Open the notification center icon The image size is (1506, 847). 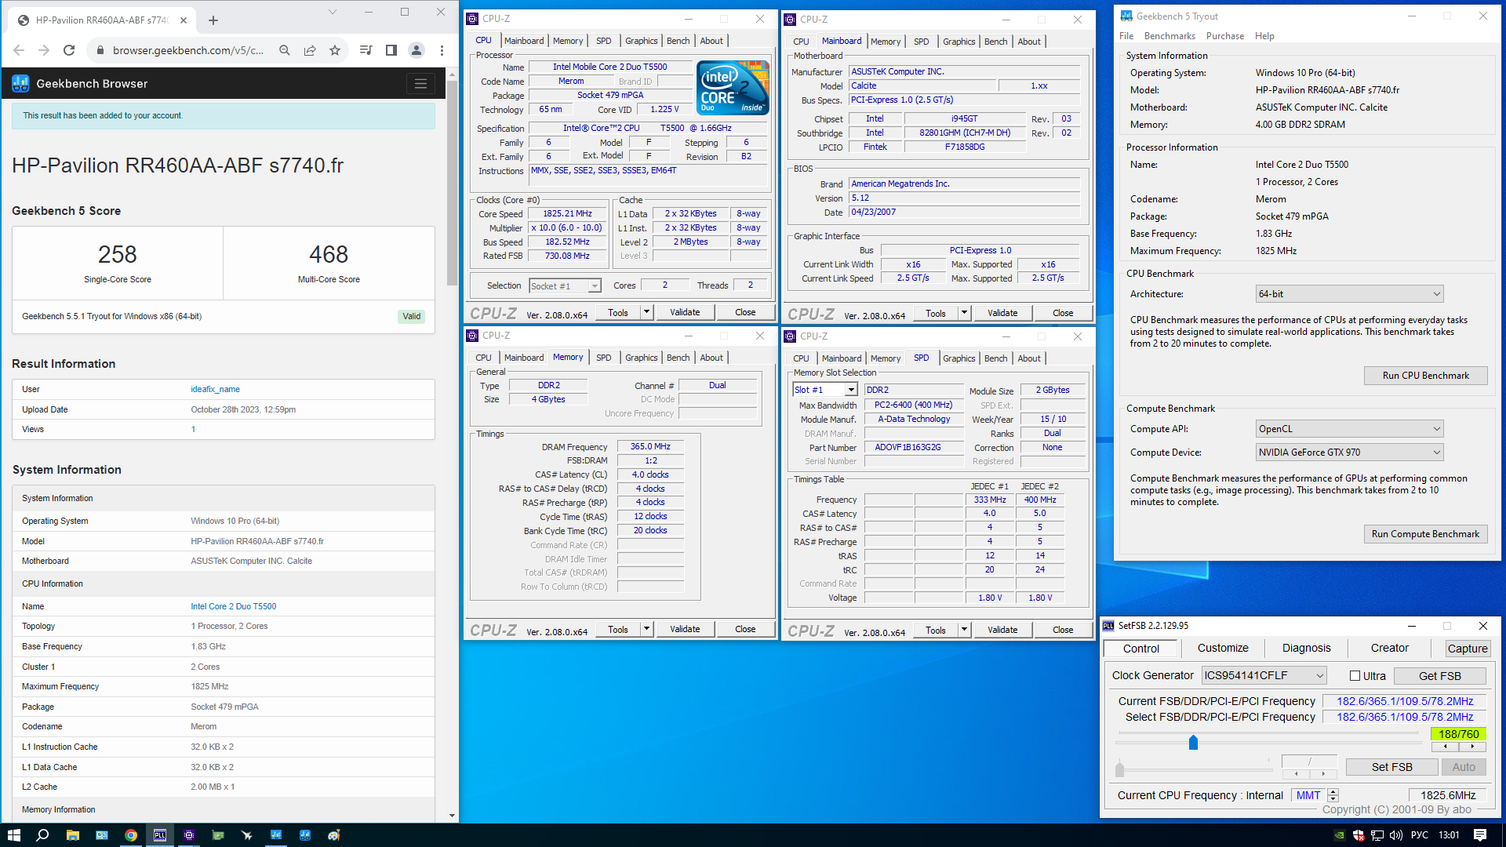pyautogui.click(x=1480, y=835)
